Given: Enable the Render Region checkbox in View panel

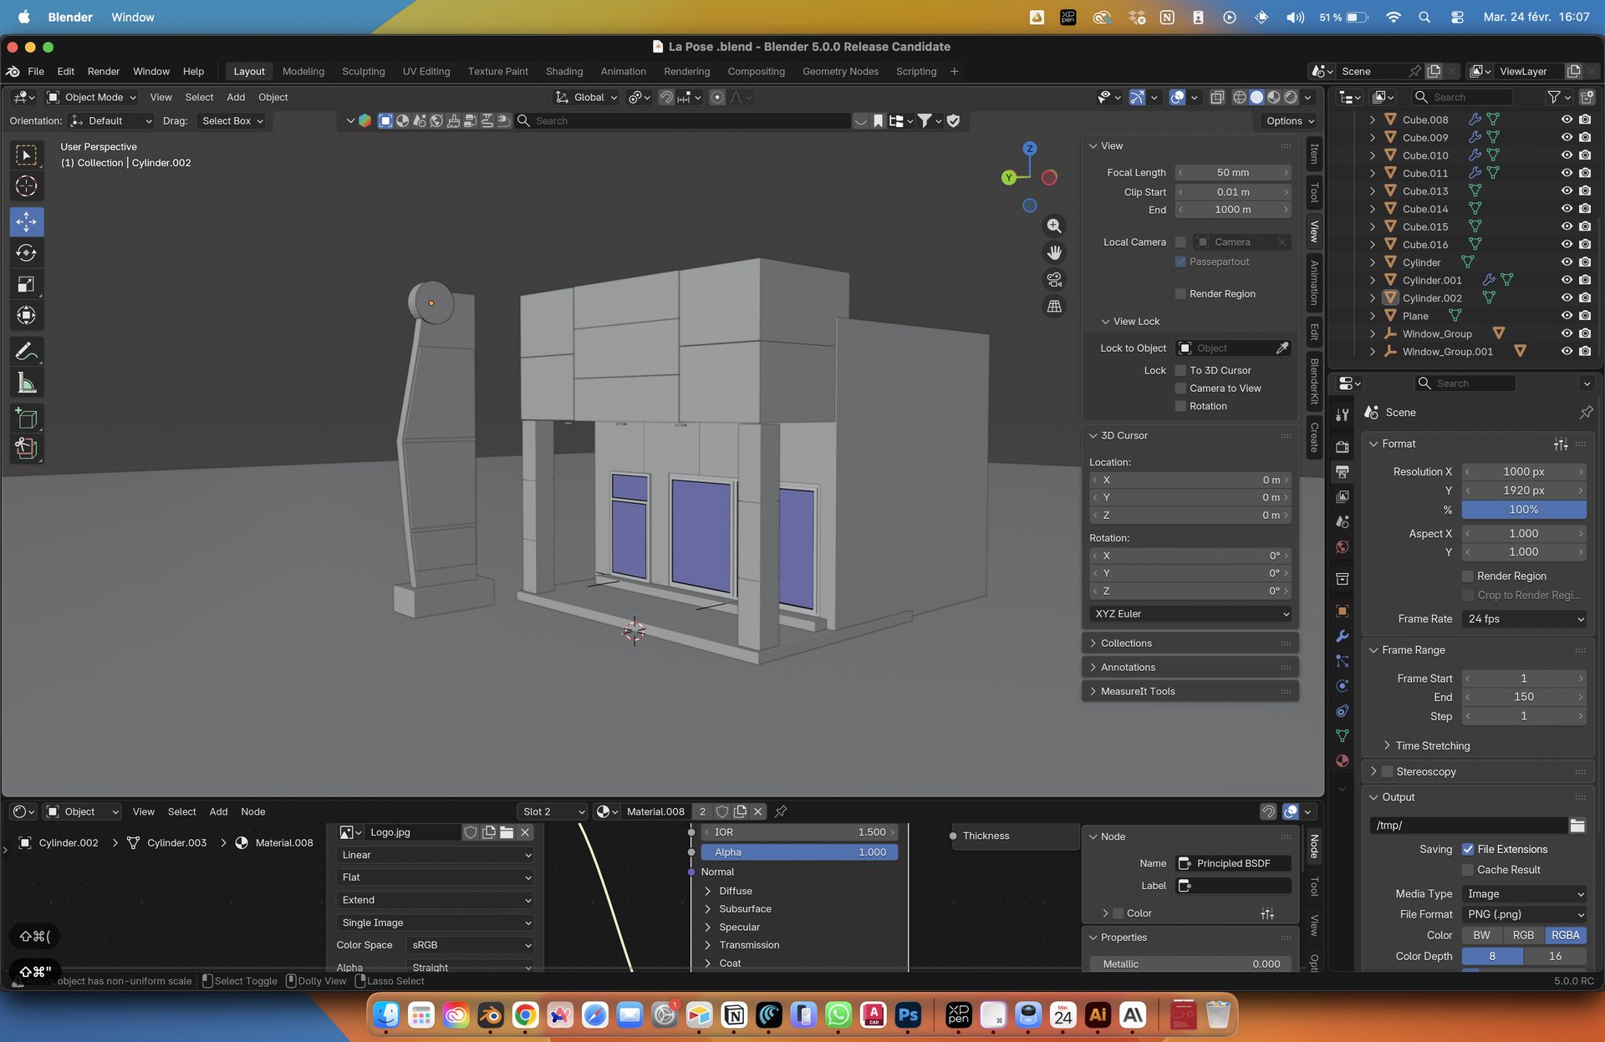Looking at the screenshot, I should pos(1180,293).
